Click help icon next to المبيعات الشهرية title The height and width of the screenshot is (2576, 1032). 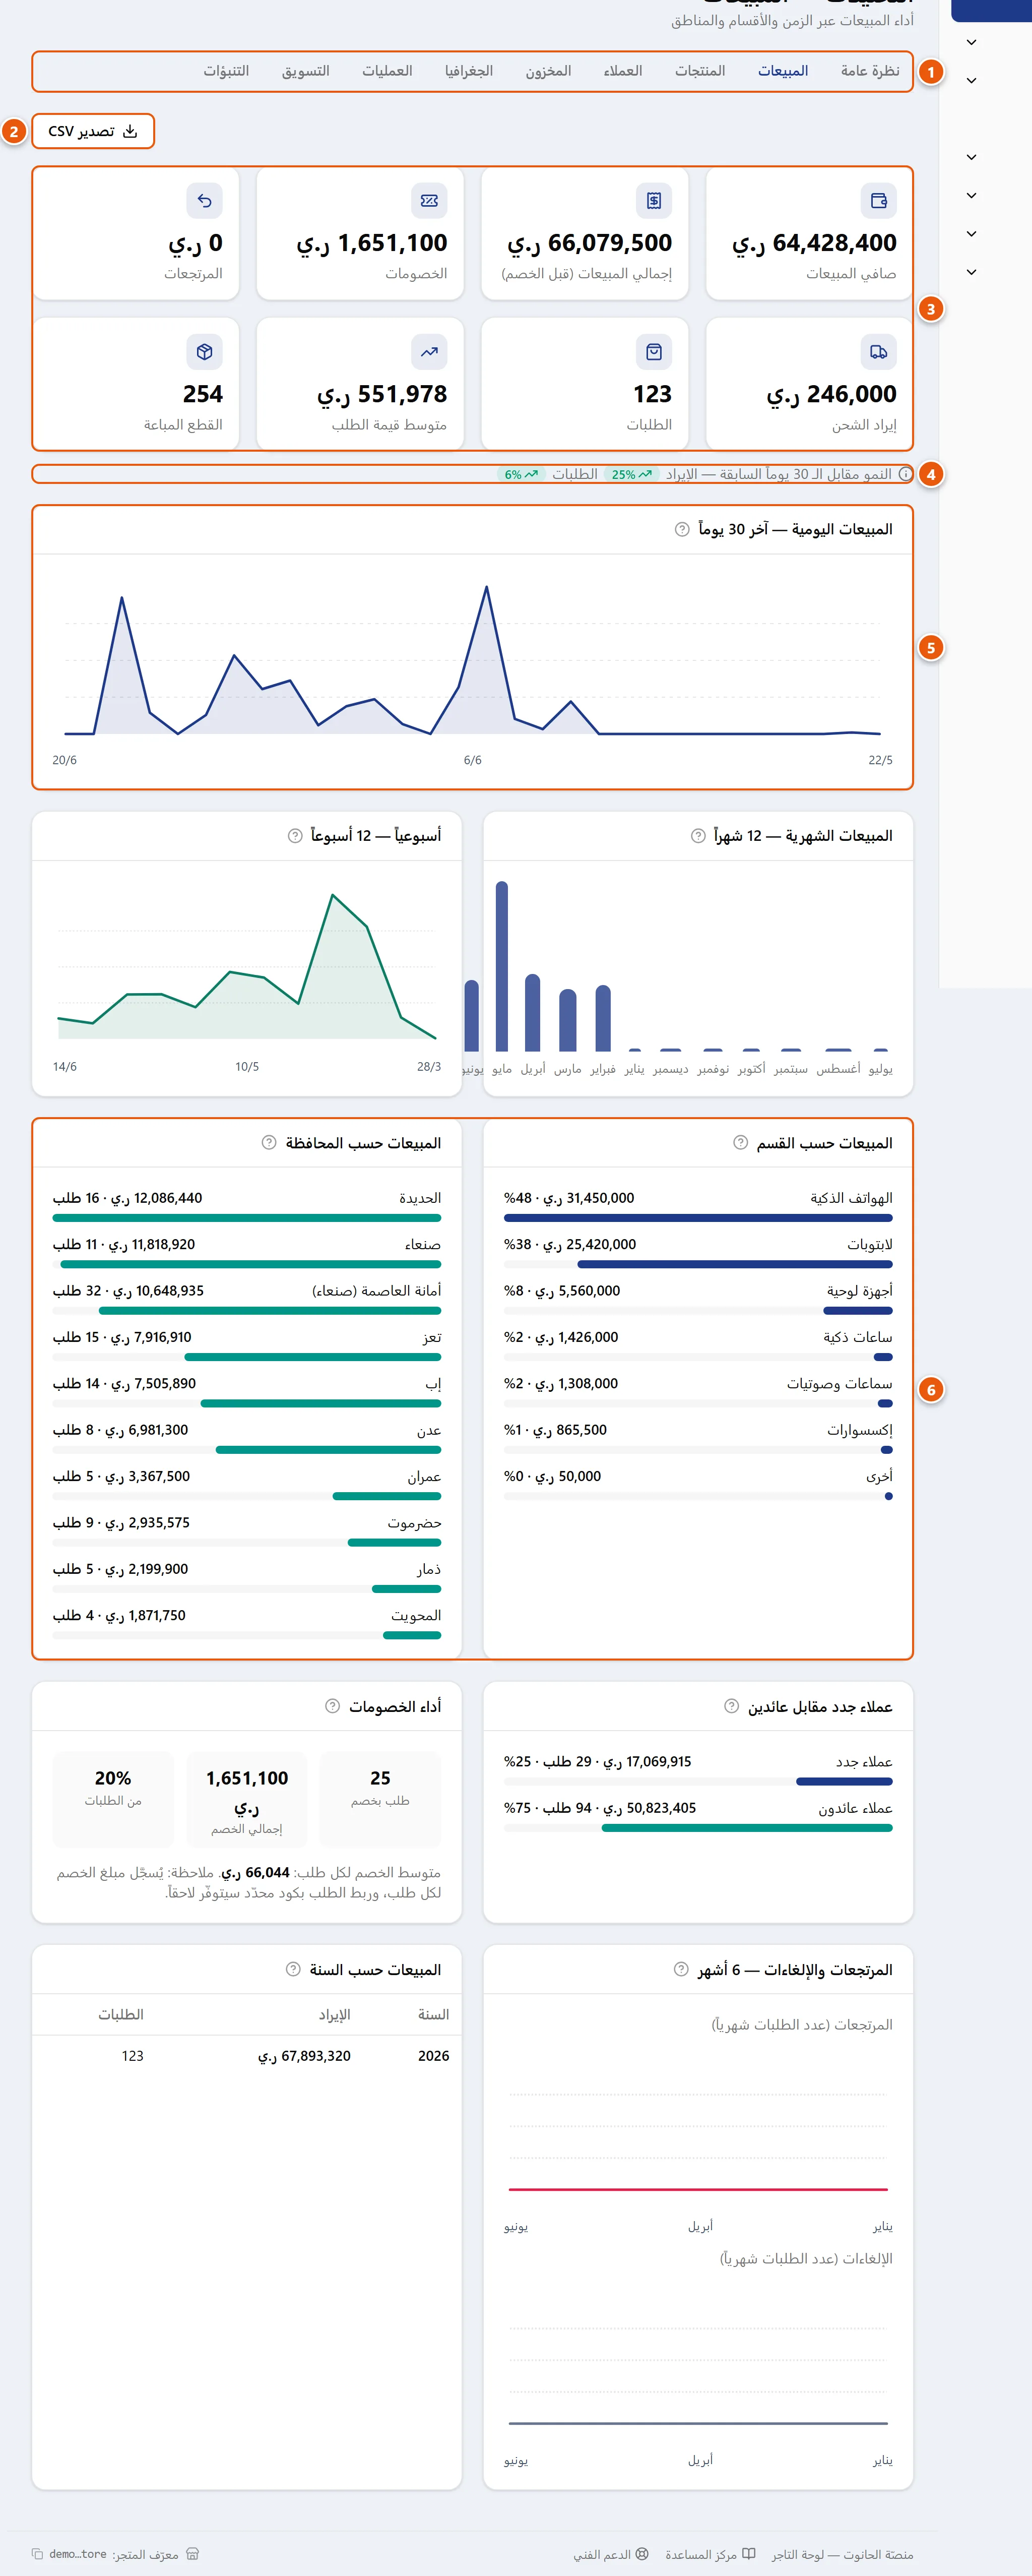click(x=698, y=836)
